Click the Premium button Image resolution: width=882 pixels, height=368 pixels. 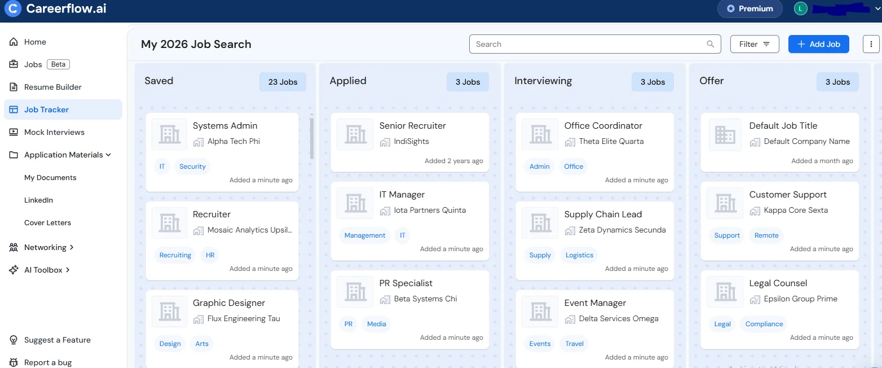tap(750, 9)
